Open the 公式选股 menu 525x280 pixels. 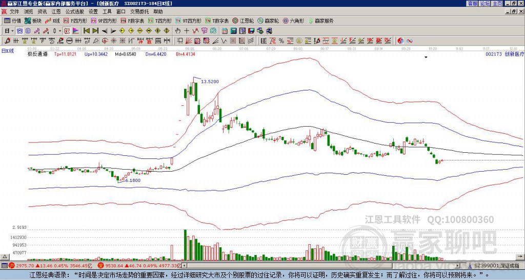coord(75,12)
